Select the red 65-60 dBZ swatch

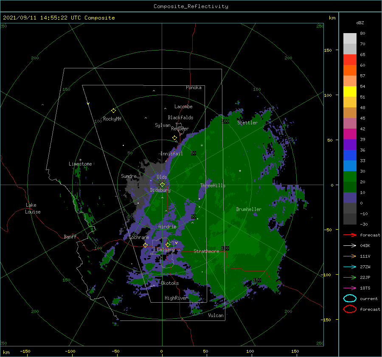(x=350, y=60)
